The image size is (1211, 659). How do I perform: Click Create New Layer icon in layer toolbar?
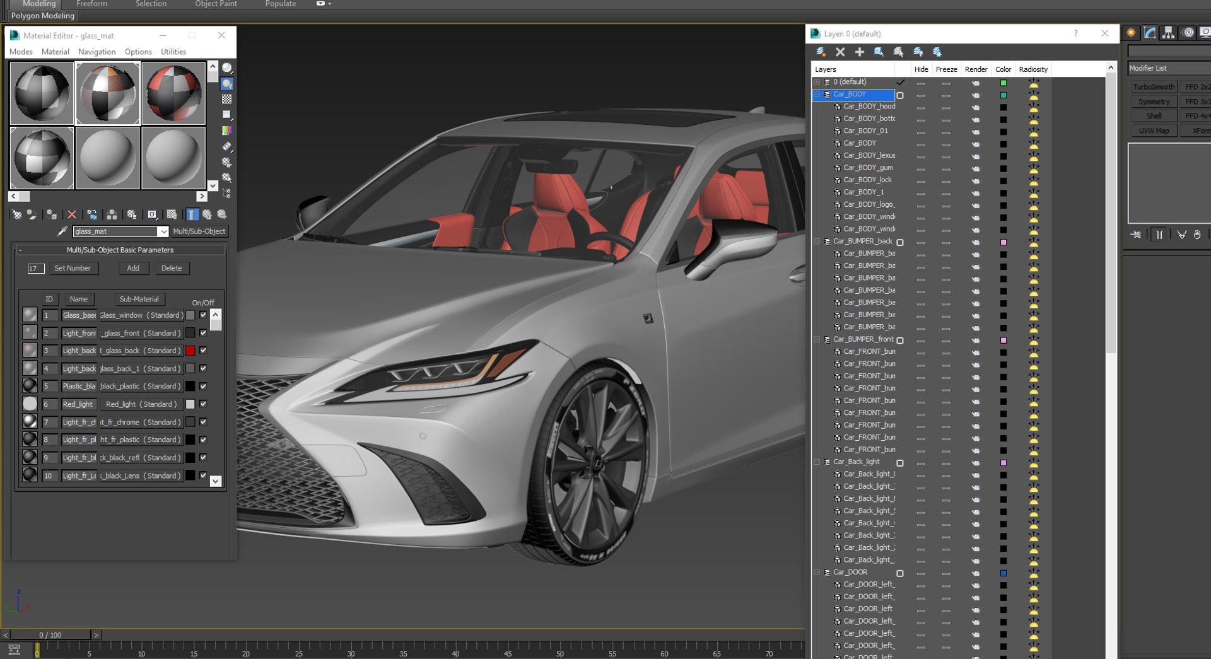821,52
